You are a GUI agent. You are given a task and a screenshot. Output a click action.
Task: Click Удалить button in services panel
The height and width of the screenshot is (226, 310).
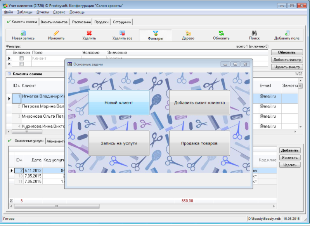290,165
